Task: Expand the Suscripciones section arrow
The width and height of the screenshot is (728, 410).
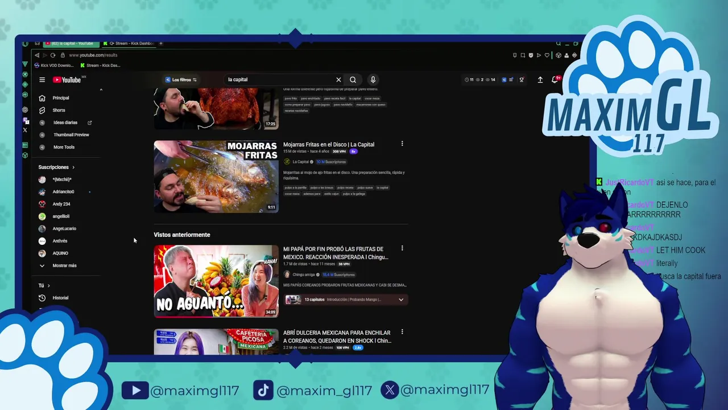Action: click(x=73, y=167)
